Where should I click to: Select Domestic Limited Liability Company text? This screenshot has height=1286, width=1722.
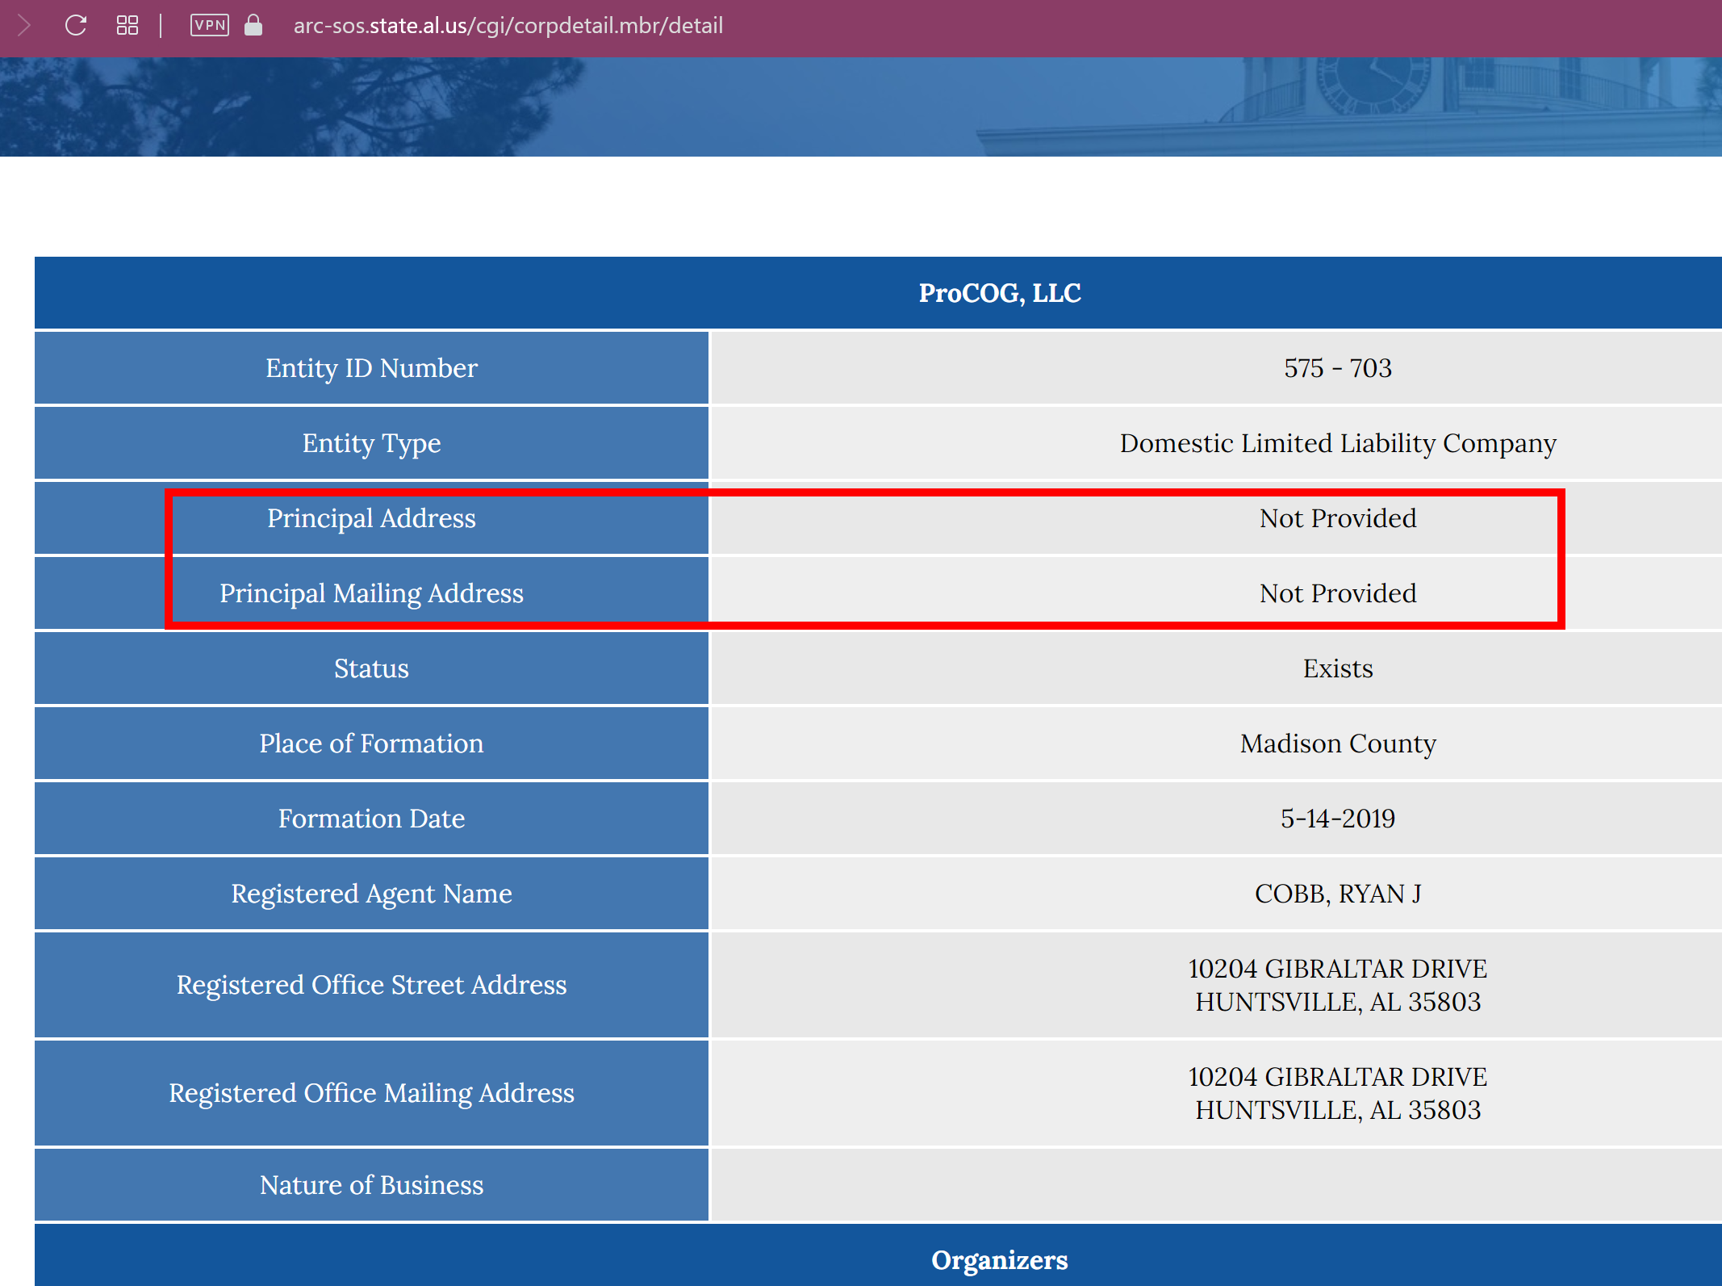[1338, 443]
